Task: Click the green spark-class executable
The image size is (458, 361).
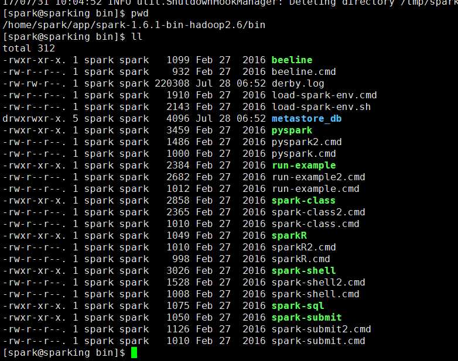Action: (x=303, y=201)
